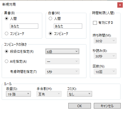Open the 考慮時間 5秒 dropdown
Screen dimensions: 123x114
pos(62,71)
